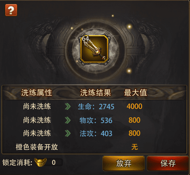Click the 生命: 2745 refine result

point(96,107)
